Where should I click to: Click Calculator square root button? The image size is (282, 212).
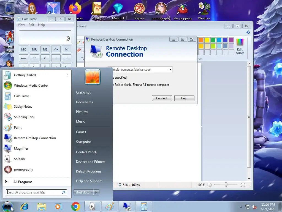(67, 58)
